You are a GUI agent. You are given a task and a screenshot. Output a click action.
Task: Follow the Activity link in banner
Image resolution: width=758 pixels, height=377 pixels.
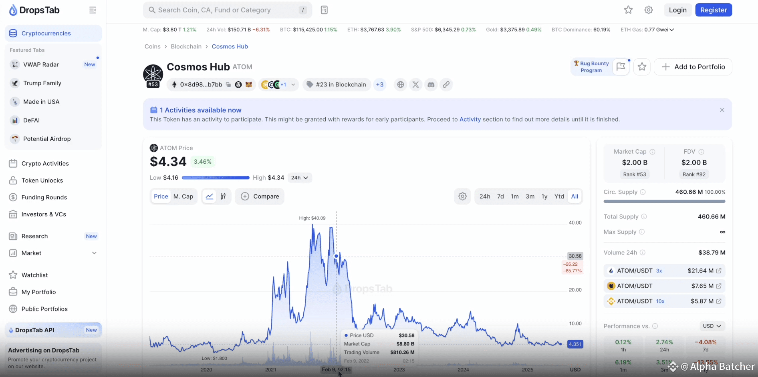pos(470,119)
